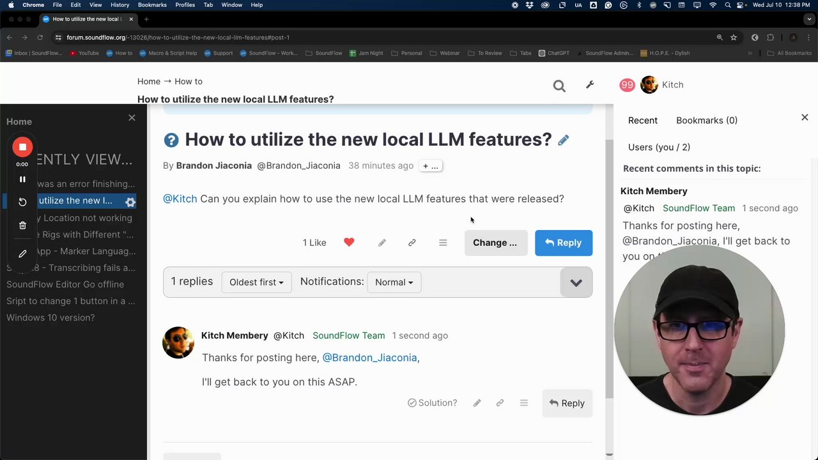Click the 1 Like count

(x=314, y=243)
